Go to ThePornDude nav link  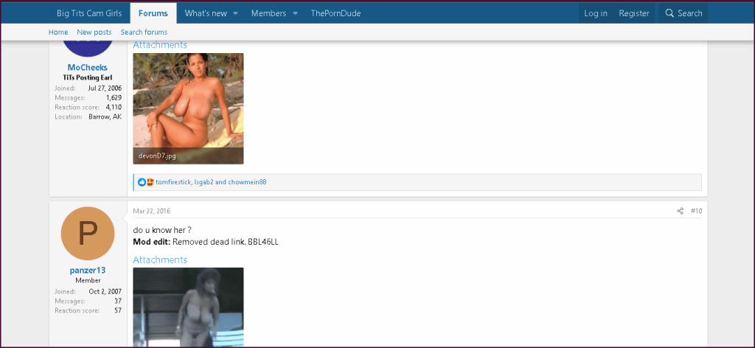(x=335, y=13)
